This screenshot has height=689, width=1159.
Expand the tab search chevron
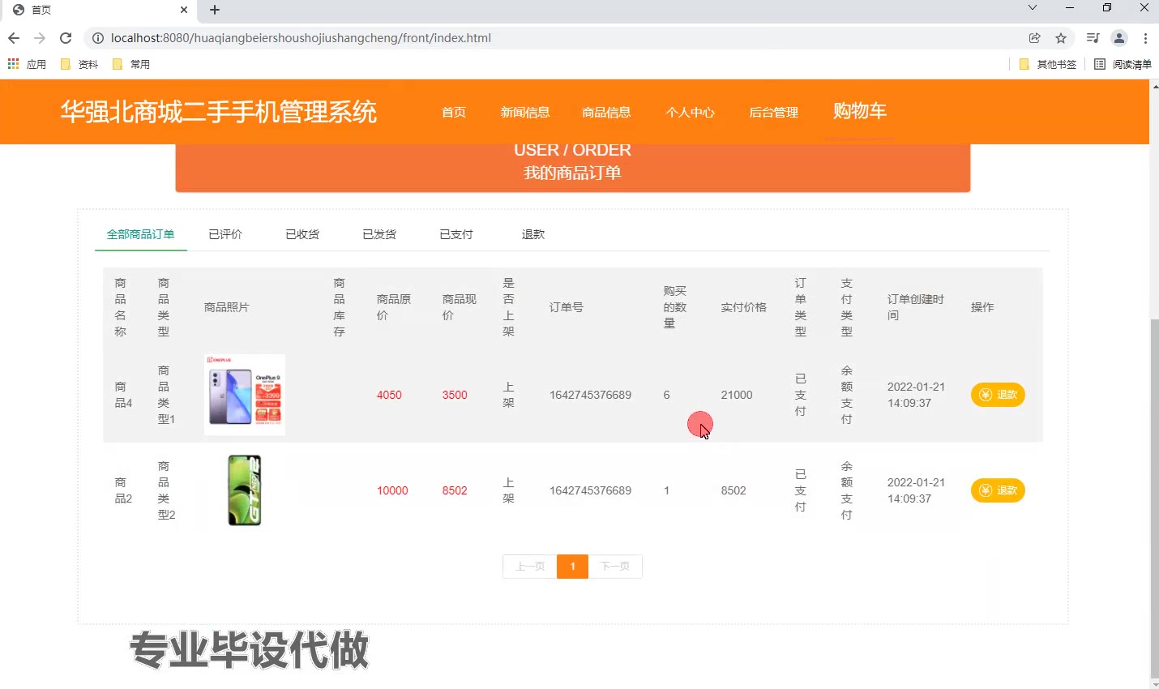(1033, 8)
